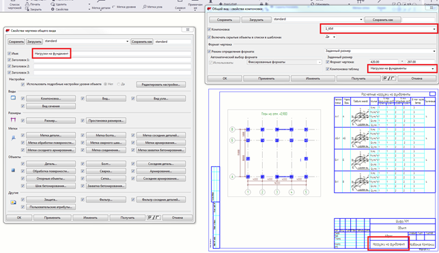Open the Компоновка... view settings button
This screenshot has width=439, height=253.
51,98
